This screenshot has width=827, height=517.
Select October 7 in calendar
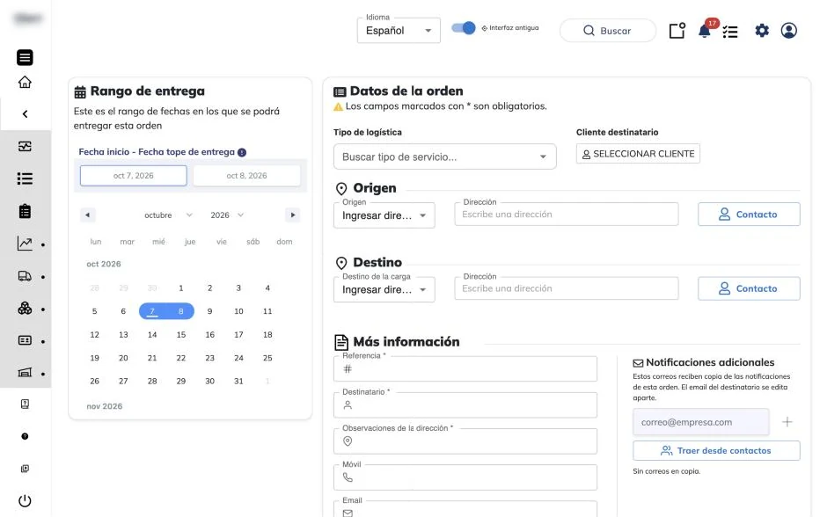click(x=152, y=311)
